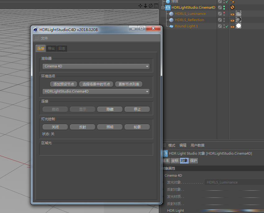Screen dimensions: 264x213
Task: Click viewport rotate camera icon
Action: 151,6
